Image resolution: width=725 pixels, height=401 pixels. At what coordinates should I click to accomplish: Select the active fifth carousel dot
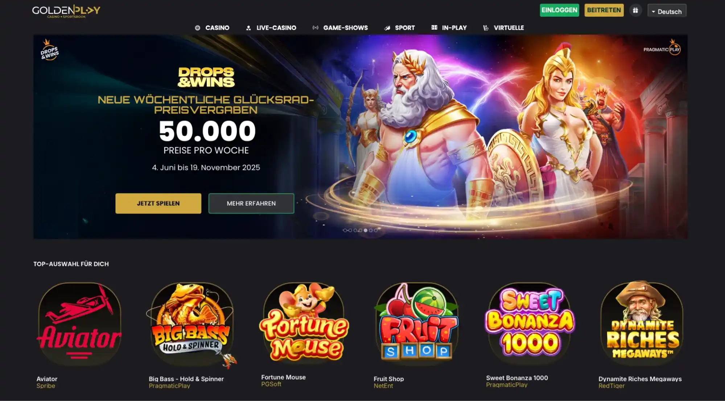[366, 230]
